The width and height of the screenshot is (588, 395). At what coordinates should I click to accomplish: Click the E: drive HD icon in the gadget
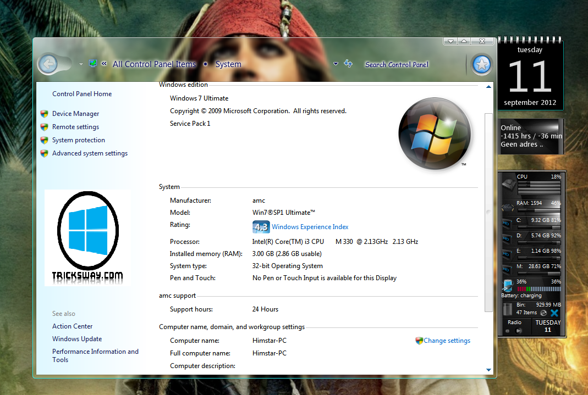(506, 254)
